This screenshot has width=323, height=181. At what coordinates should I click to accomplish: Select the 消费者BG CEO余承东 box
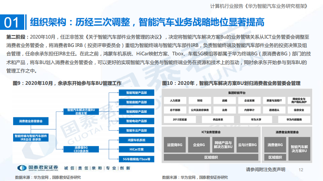[81, 149]
